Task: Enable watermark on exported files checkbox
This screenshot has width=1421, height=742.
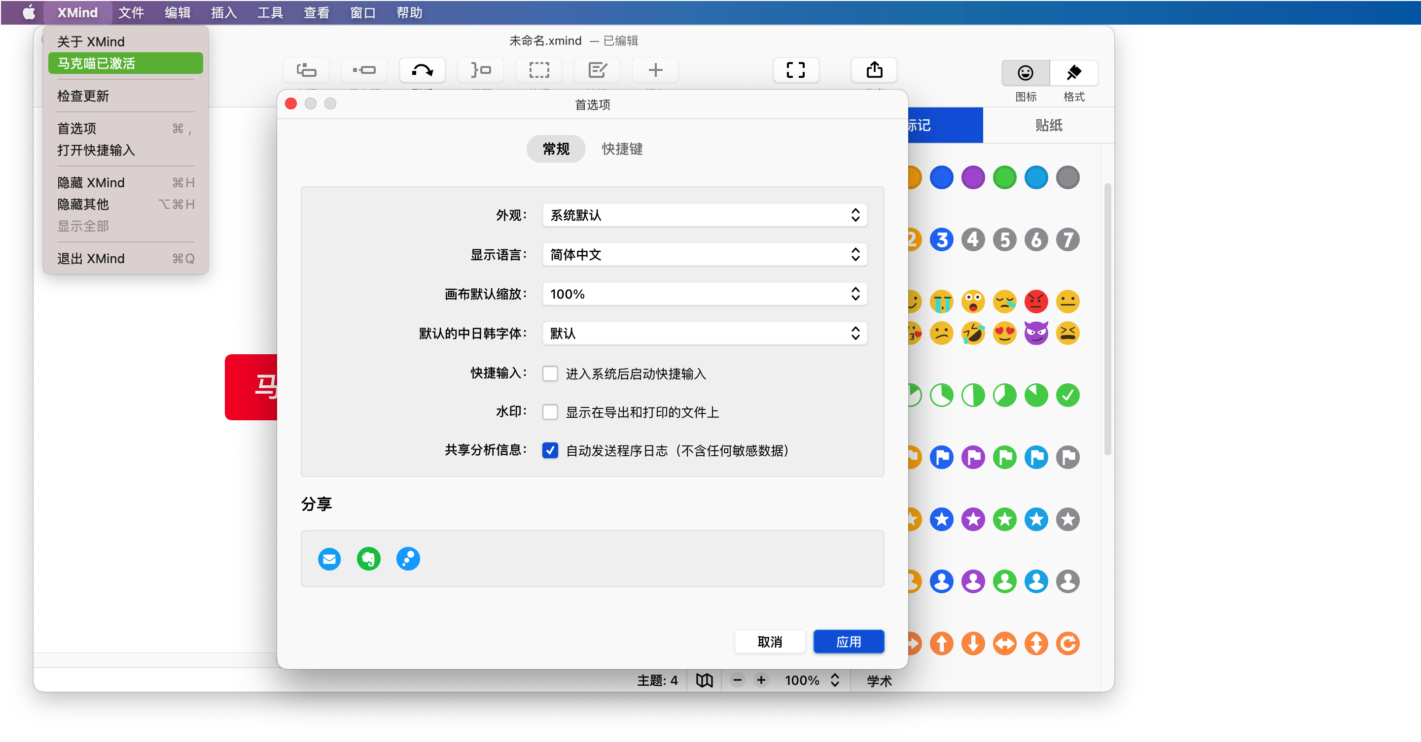Action: point(550,412)
